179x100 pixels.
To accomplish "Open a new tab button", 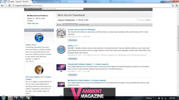I will pyautogui.click(x=34, y=2).
